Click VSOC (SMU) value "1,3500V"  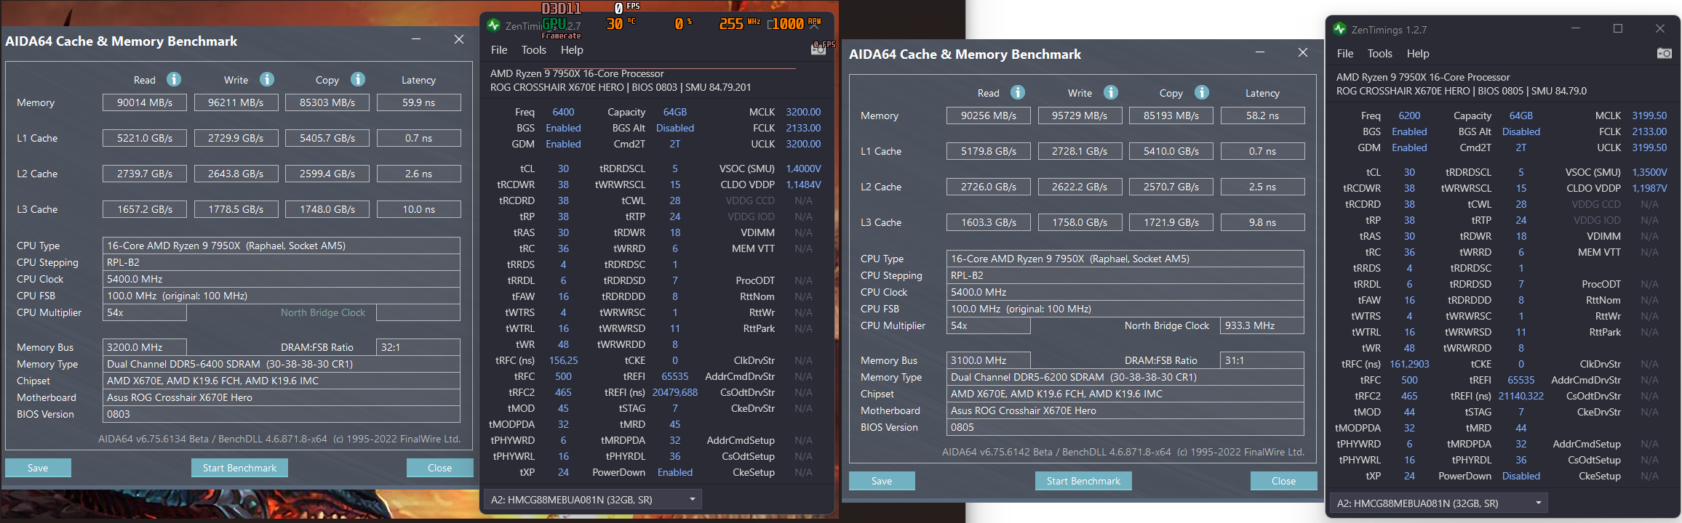(x=1649, y=172)
